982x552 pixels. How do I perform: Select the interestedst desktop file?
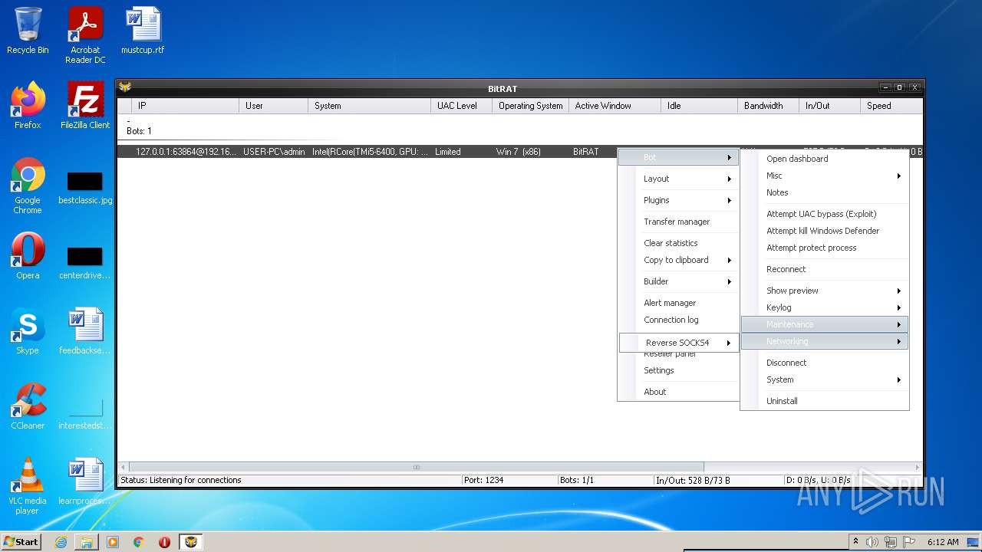coord(85,412)
